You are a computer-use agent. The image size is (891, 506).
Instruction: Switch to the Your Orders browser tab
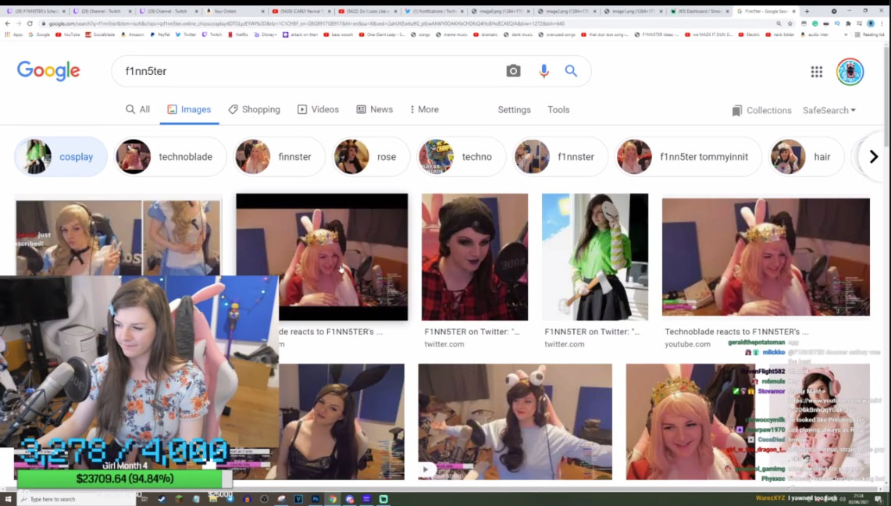235,12
